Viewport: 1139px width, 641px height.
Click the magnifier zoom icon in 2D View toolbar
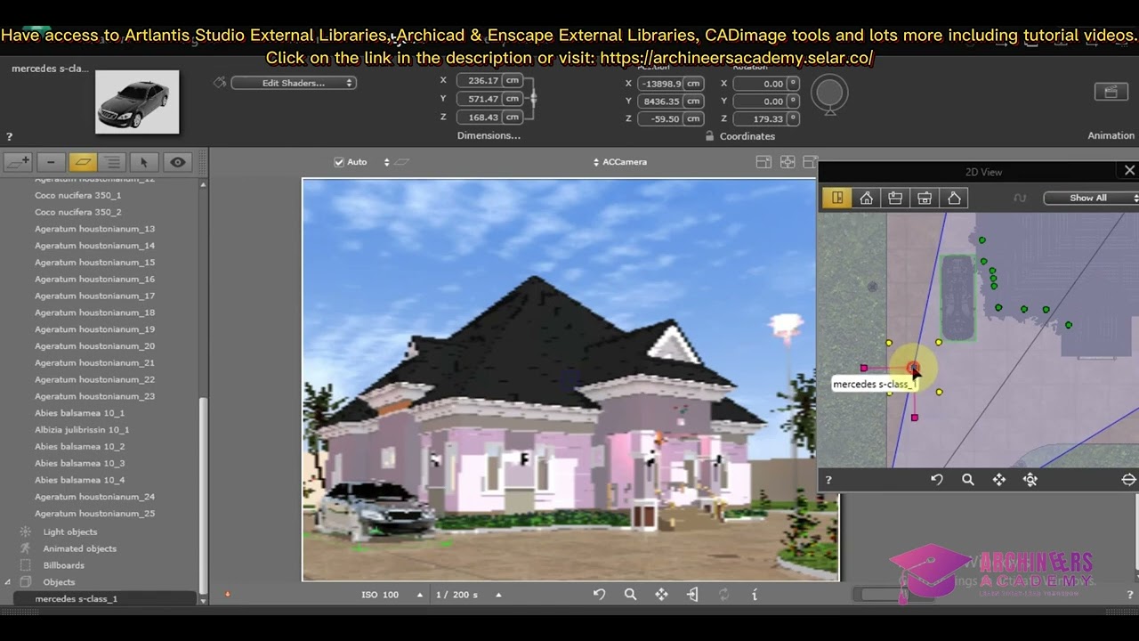(x=968, y=480)
